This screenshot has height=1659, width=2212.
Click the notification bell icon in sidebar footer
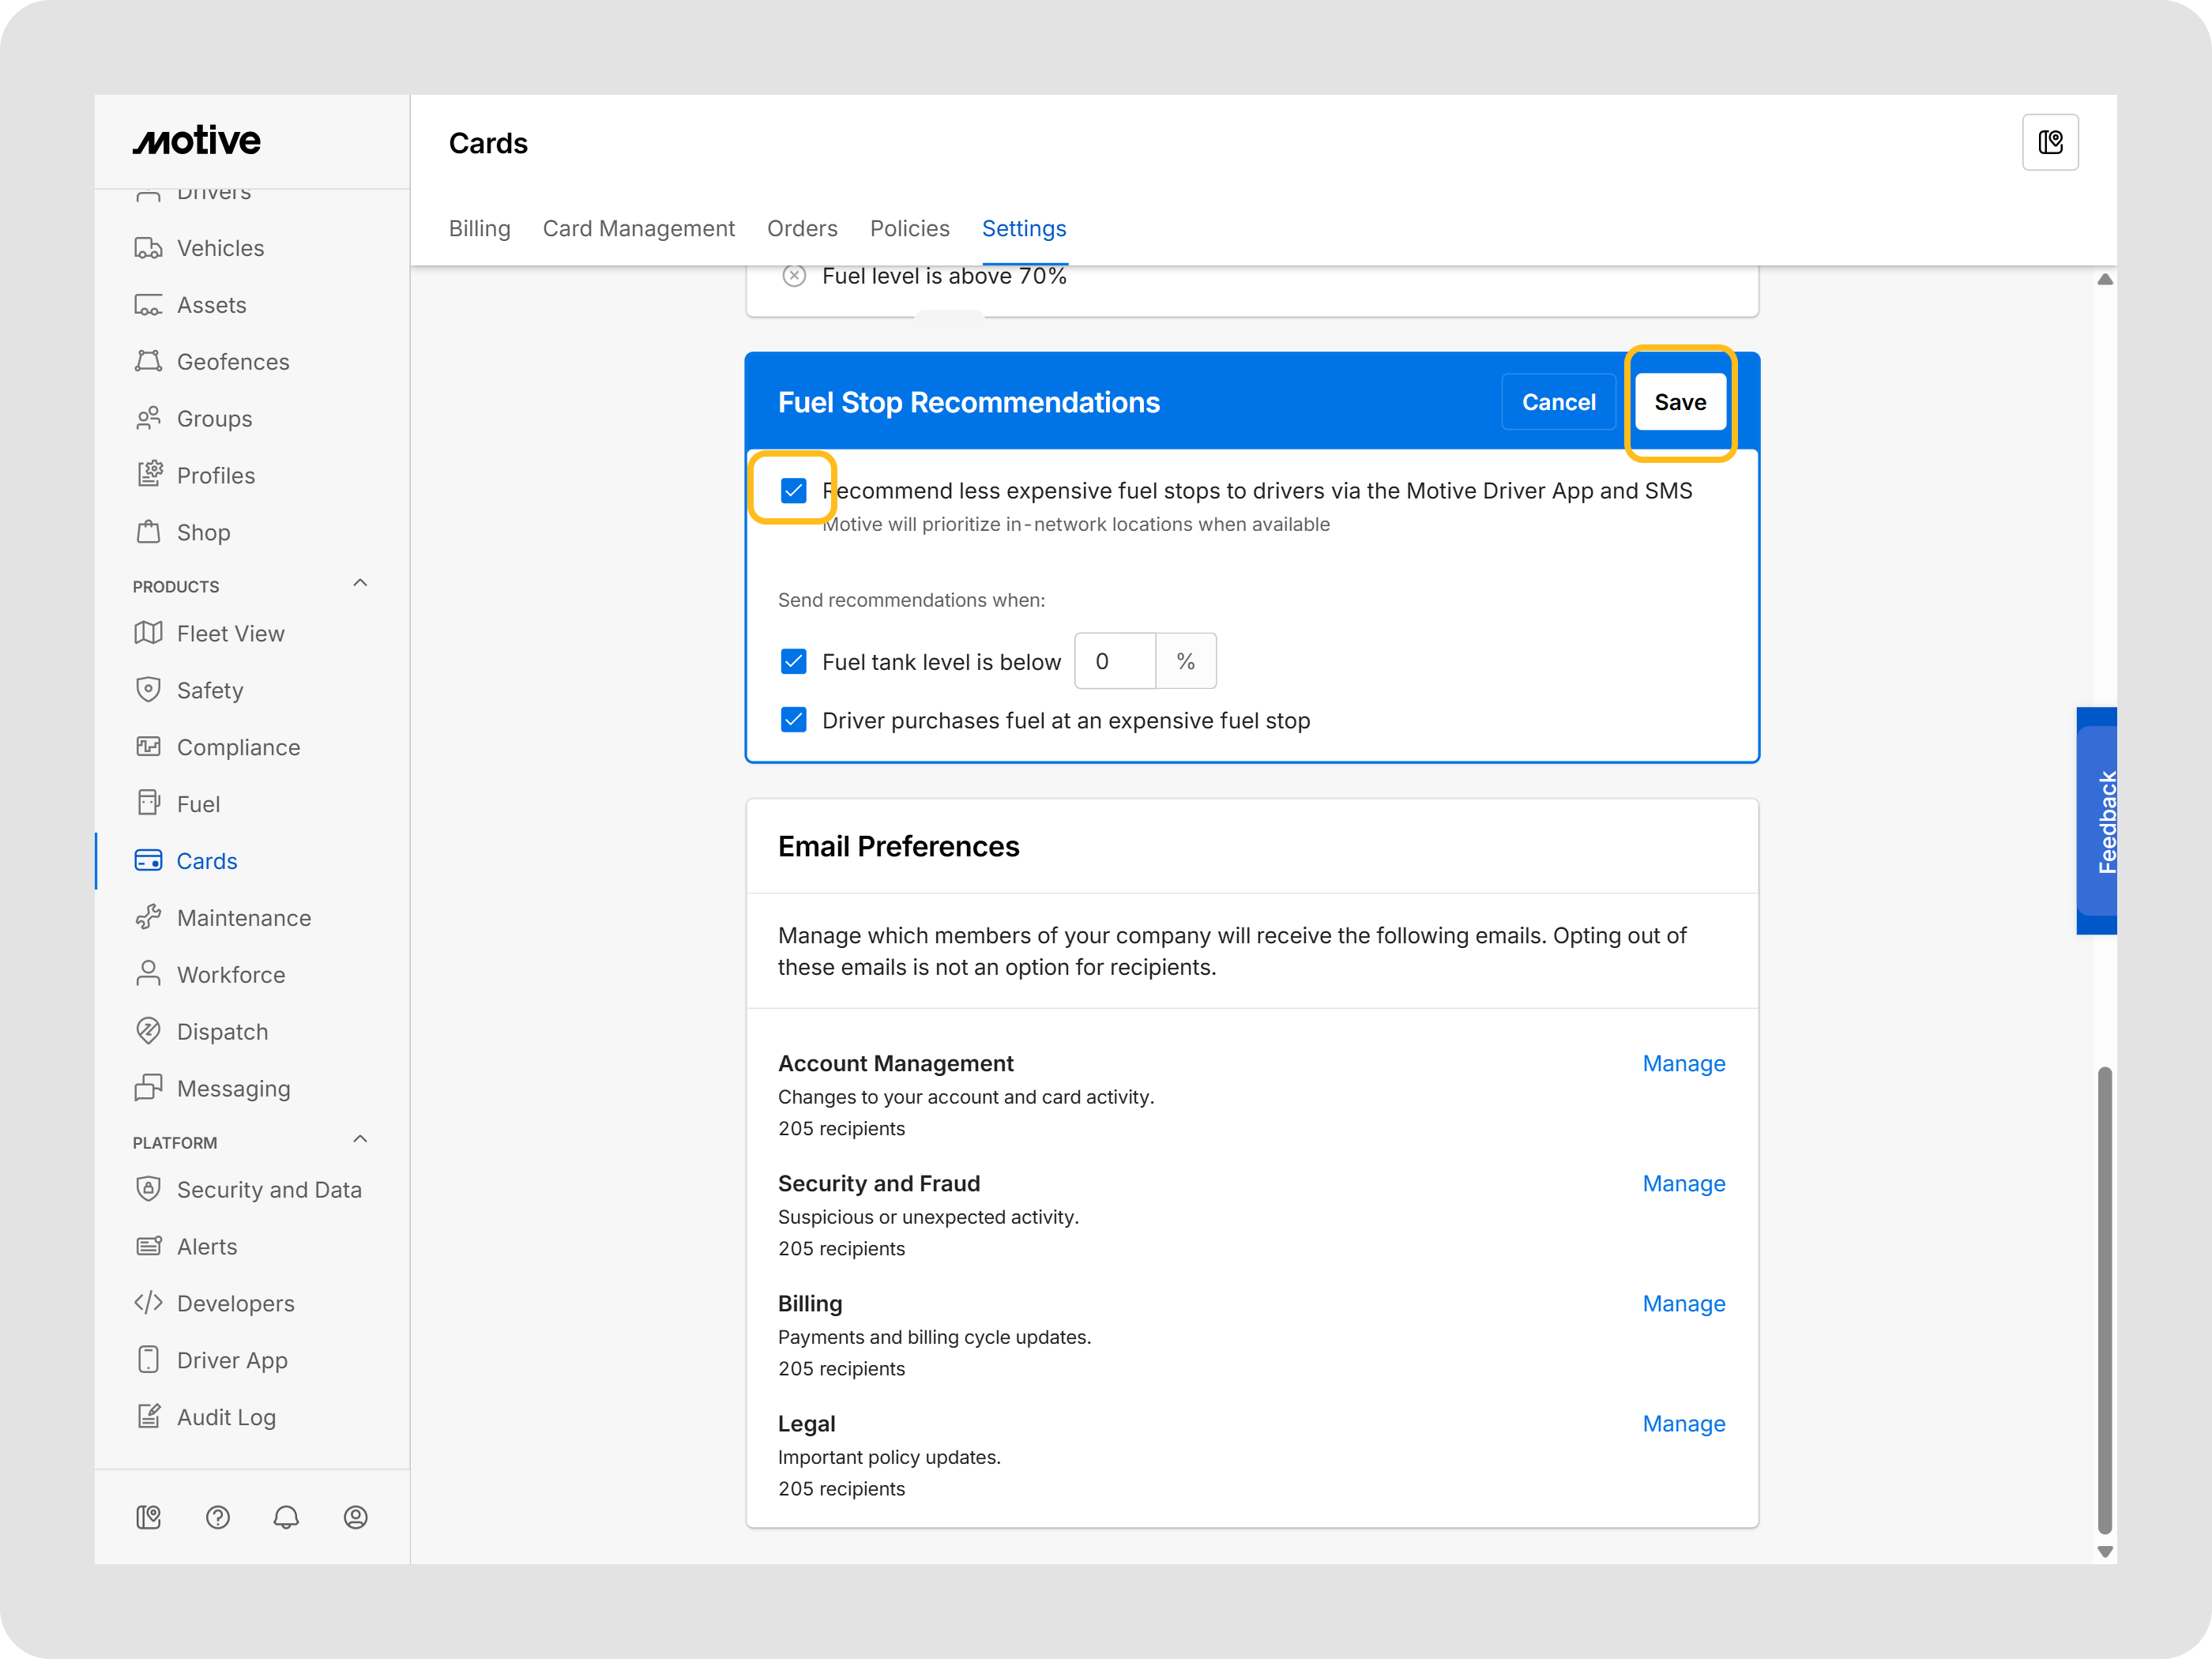click(x=286, y=1517)
